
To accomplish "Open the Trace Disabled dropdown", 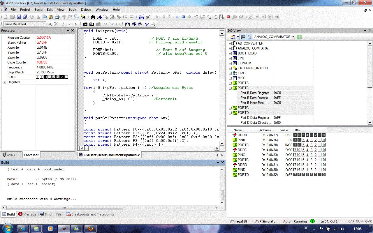I will 44,24.
